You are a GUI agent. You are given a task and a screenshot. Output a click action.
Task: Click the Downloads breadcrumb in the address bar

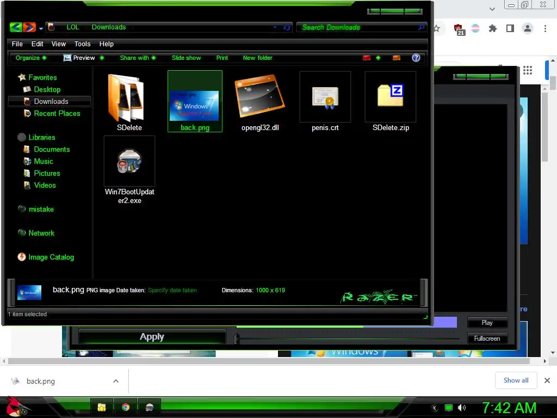[109, 27]
